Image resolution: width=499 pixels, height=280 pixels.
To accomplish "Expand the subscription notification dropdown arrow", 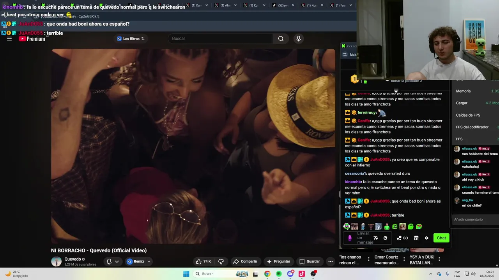I will 117,262.
